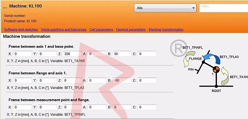Open the Alle filter dropdown
Screen dimensions: 248x119
coord(165,8)
